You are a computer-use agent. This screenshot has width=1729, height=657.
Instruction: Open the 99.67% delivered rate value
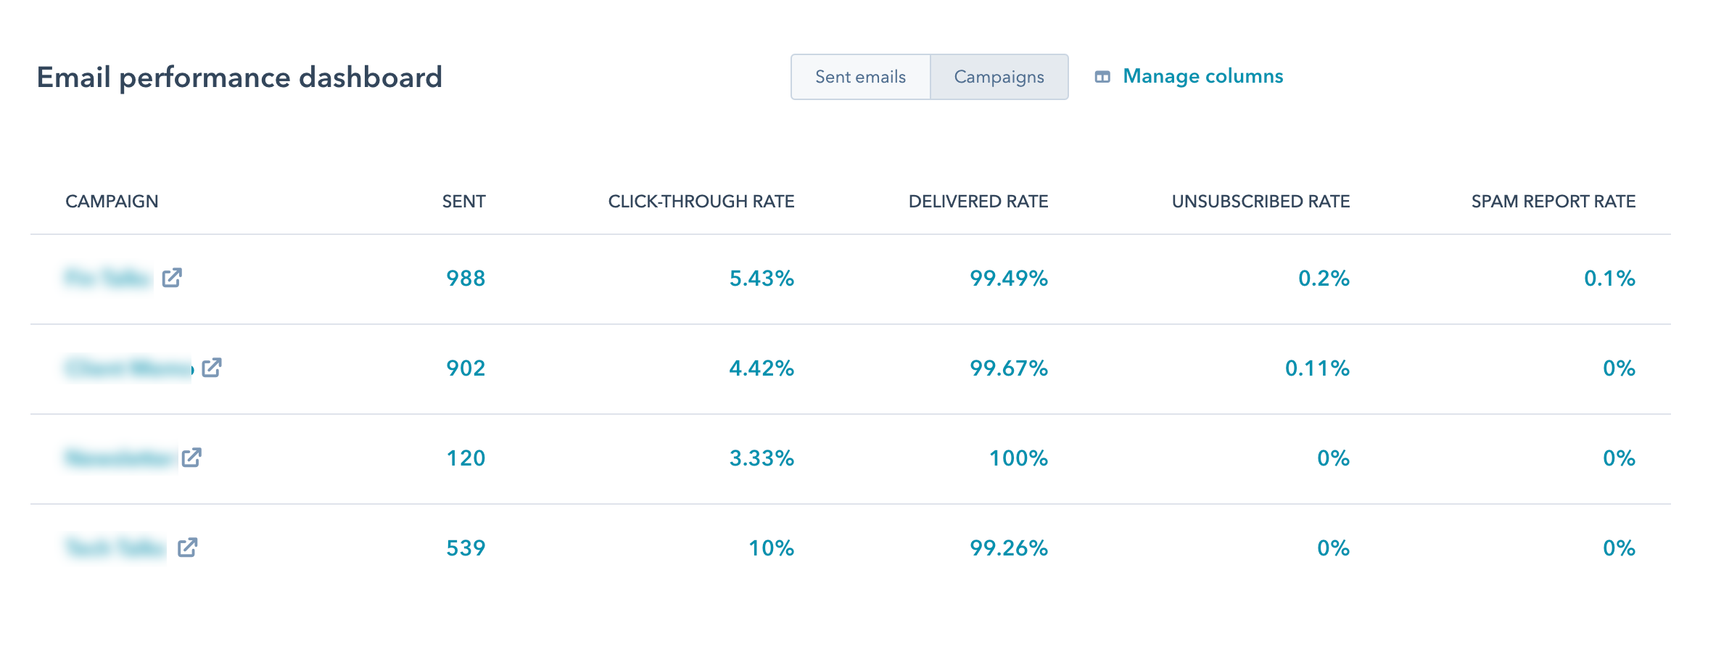tap(1009, 368)
